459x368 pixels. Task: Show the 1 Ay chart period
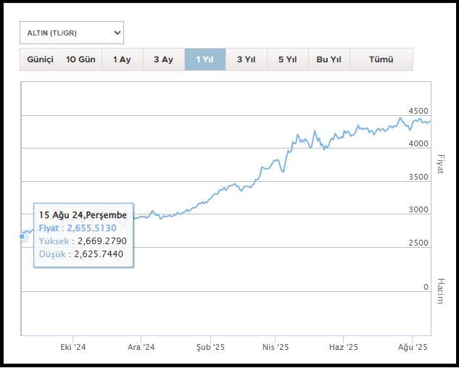122,59
